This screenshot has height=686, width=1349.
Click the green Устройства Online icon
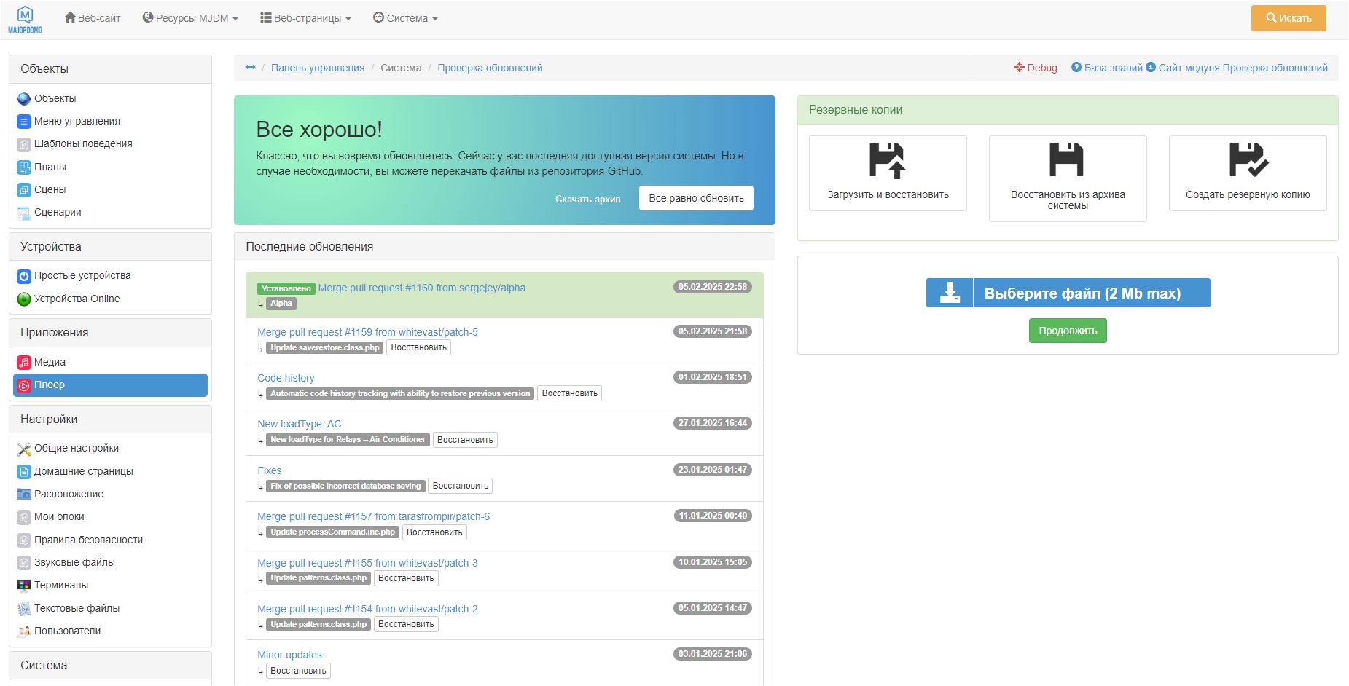click(x=24, y=299)
